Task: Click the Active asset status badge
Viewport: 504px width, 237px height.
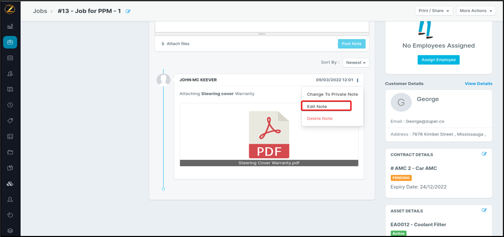Action: [398, 233]
